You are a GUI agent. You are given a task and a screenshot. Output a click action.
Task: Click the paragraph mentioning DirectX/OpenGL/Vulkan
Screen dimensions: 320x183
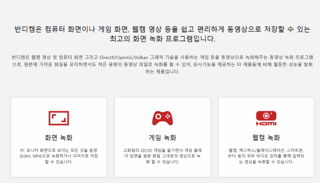162,64
